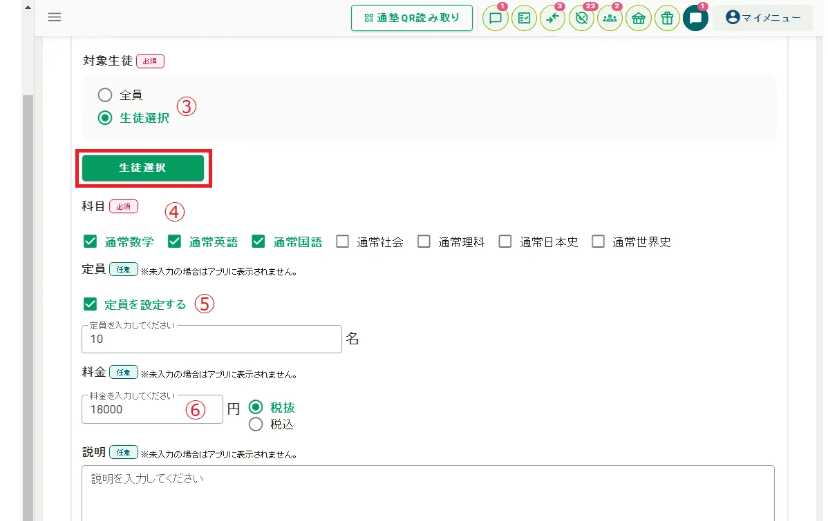Click the 任意 badge next to 料金
This screenshot has height=521, width=828.
[124, 373]
